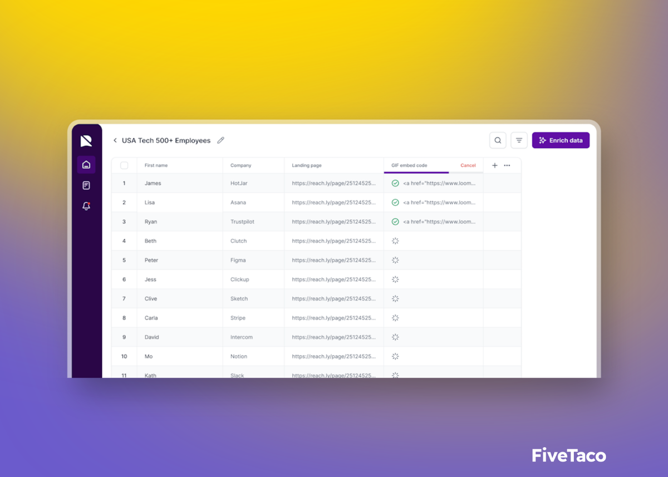Click the app logo at sidebar top
The image size is (668, 477).
tap(86, 140)
